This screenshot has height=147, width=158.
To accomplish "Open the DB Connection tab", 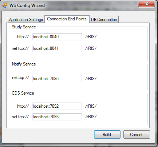I will 104,20.
